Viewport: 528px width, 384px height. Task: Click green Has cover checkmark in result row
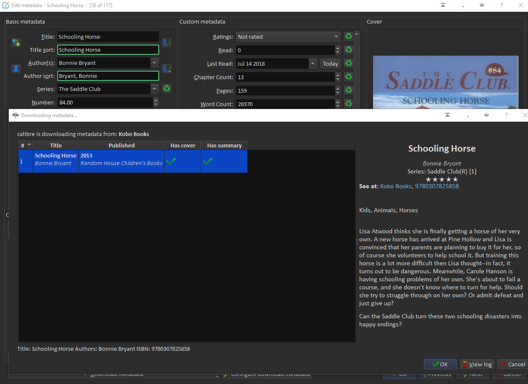pos(171,161)
